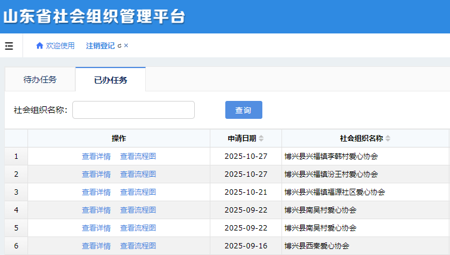View details of 博兴县兴福镇汾王村爱心协会 in row 2
Screen dimensions: 450x255
pos(96,174)
